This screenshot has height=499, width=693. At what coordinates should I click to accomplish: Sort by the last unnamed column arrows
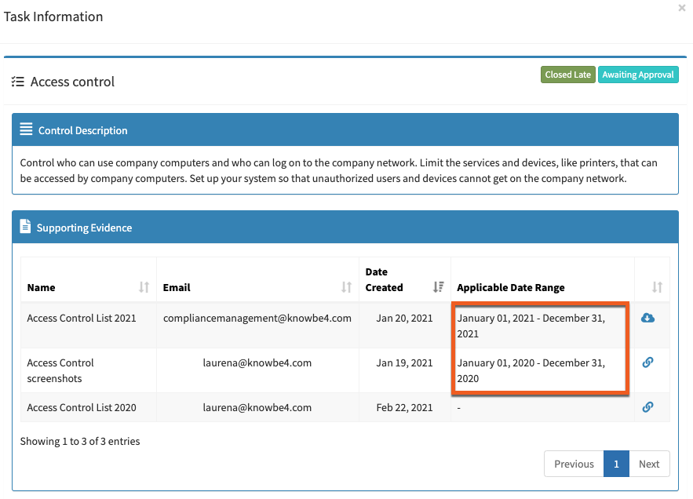(657, 287)
